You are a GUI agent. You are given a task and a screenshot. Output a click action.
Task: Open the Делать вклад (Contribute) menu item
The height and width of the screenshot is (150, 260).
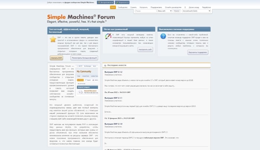click(194, 7)
